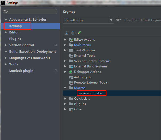This screenshot has height=140, width=161.
Task: Click the Macros folder icon
Action: [x=71, y=88]
